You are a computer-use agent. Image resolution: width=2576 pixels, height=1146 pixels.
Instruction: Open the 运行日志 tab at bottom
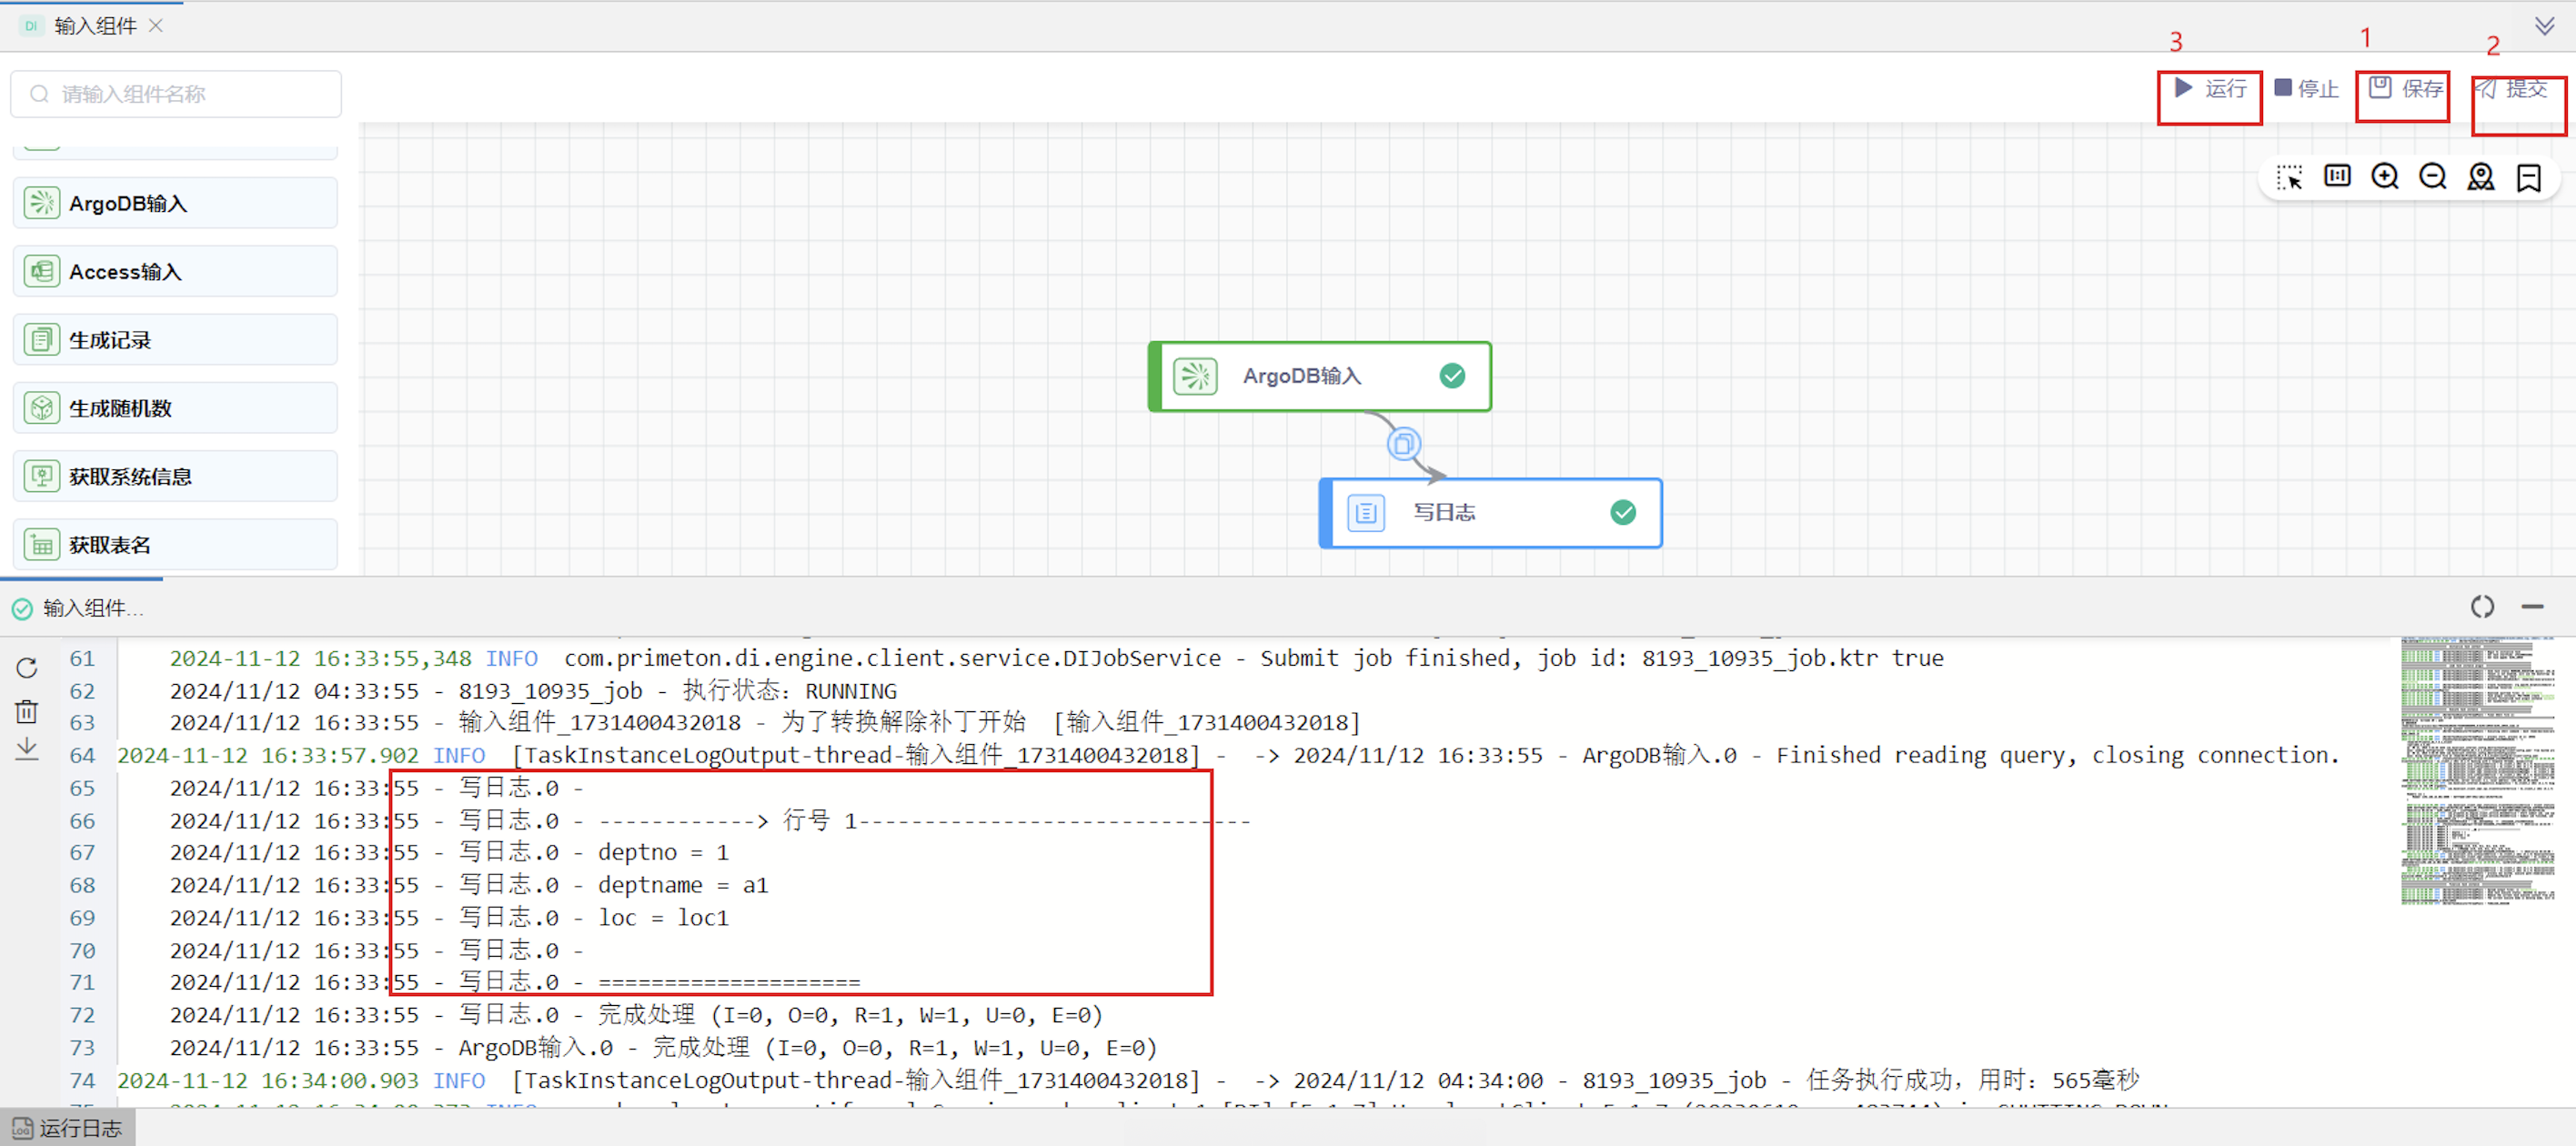[x=68, y=1128]
